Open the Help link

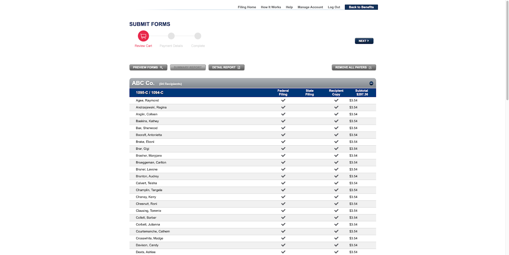289,7
